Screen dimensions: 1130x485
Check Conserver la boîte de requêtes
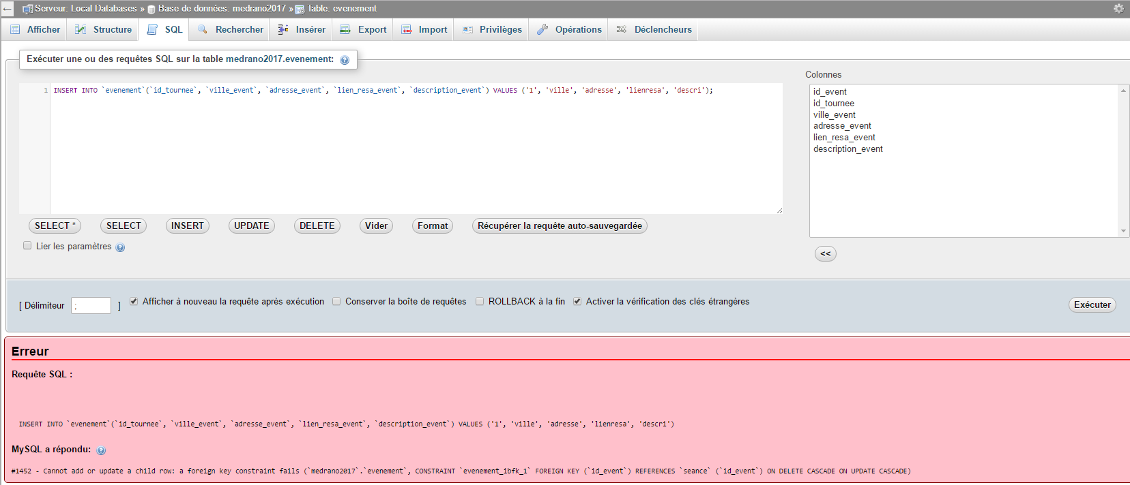[336, 301]
